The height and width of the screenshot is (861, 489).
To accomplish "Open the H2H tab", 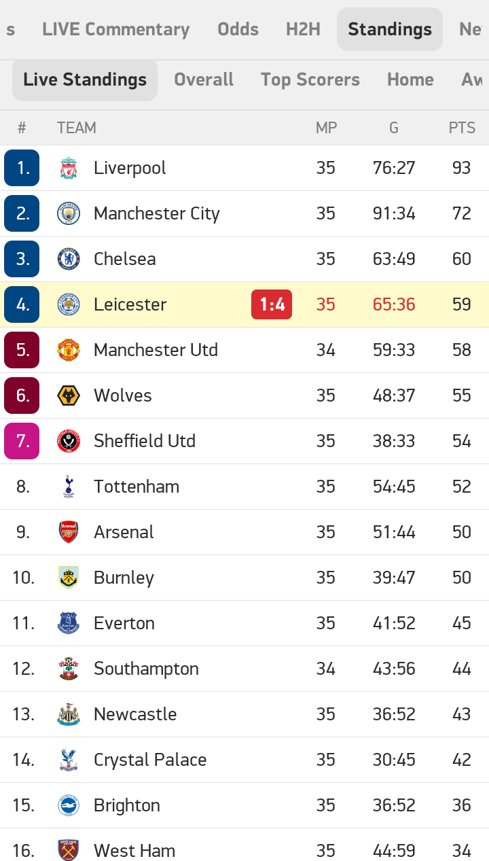I will (x=303, y=29).
